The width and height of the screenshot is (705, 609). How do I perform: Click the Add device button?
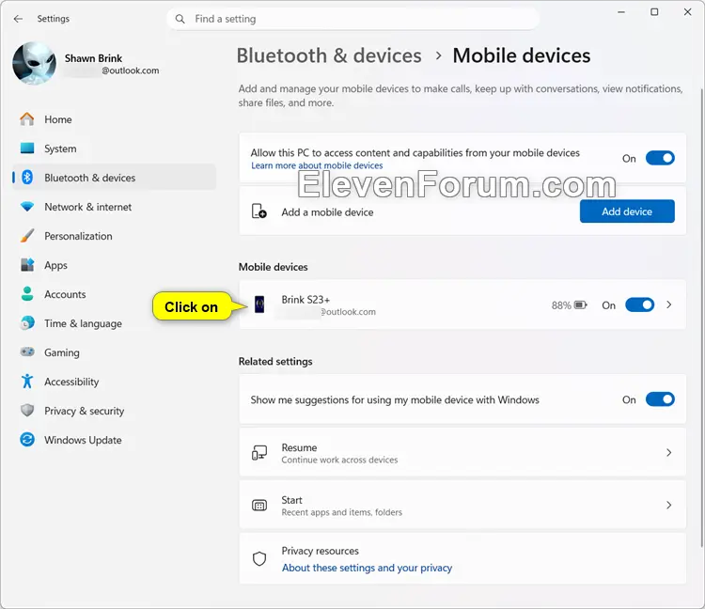(x=627, y=211)
